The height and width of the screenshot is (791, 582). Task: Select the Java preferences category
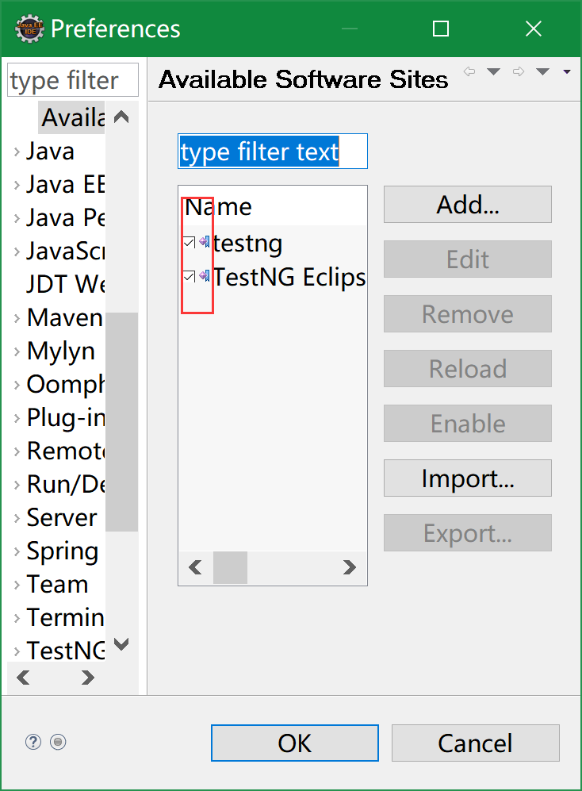[51, 151]
